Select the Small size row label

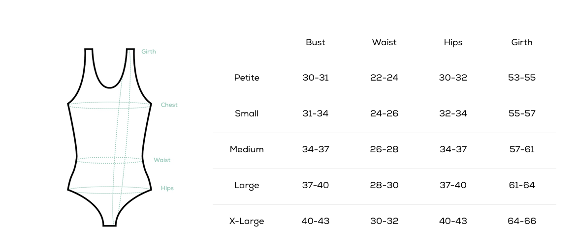247,114
